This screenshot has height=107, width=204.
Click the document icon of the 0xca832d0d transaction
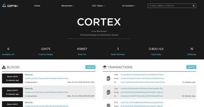[x=108, y=78]
